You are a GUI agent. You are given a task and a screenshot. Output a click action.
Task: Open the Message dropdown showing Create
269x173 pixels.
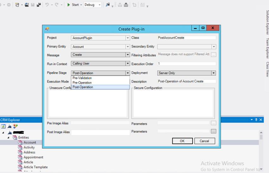click(x=128, y=55)
